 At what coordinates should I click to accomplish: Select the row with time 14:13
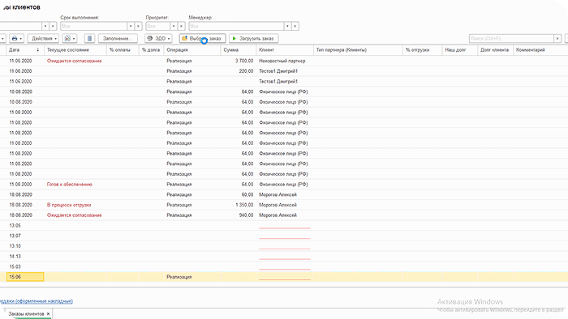(x=284, y=256)
